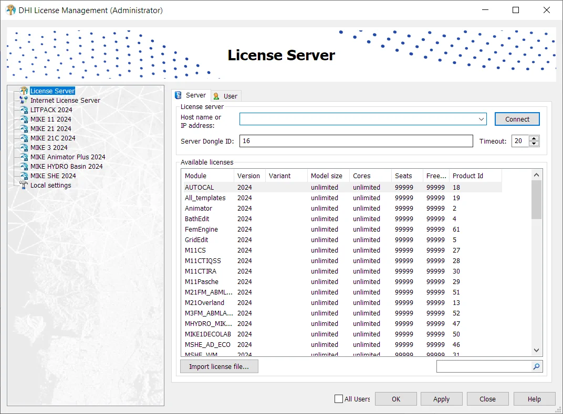Click the MIKE 21C 2024 icon
The width and height of the screenshot is (563, 414).
24,138
